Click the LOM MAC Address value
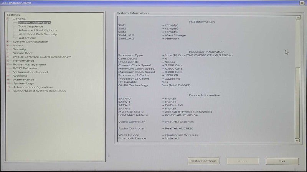307x172 pixels. pos(181,115)
